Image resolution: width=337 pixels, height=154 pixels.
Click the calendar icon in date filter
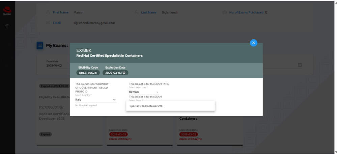click(300, 65)
